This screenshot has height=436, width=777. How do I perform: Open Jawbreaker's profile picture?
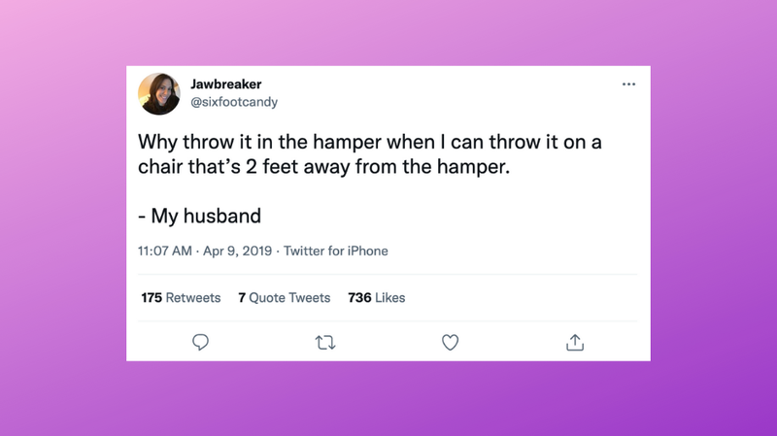159,93
